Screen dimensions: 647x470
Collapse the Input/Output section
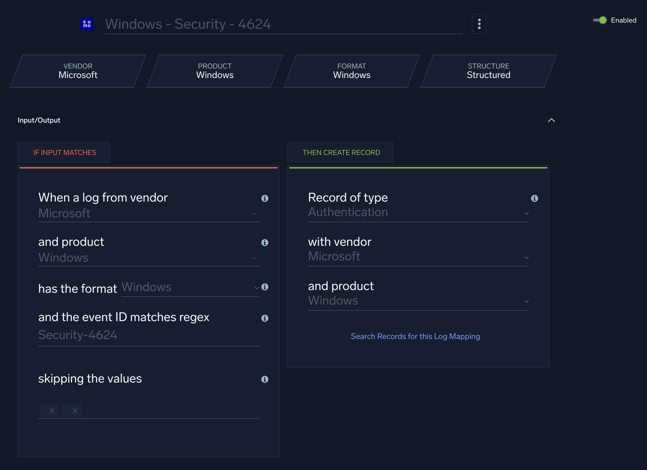coord(551,120)
